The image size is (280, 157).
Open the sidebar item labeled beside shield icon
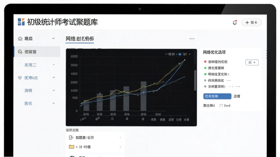(x=31, y=78)
